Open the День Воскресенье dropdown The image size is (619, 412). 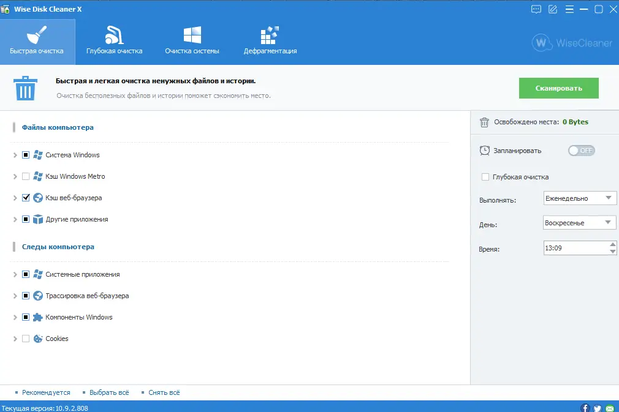pos(580,223)
